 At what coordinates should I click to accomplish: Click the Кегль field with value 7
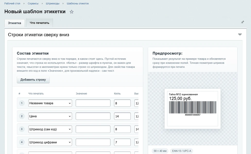coord(122,142)
